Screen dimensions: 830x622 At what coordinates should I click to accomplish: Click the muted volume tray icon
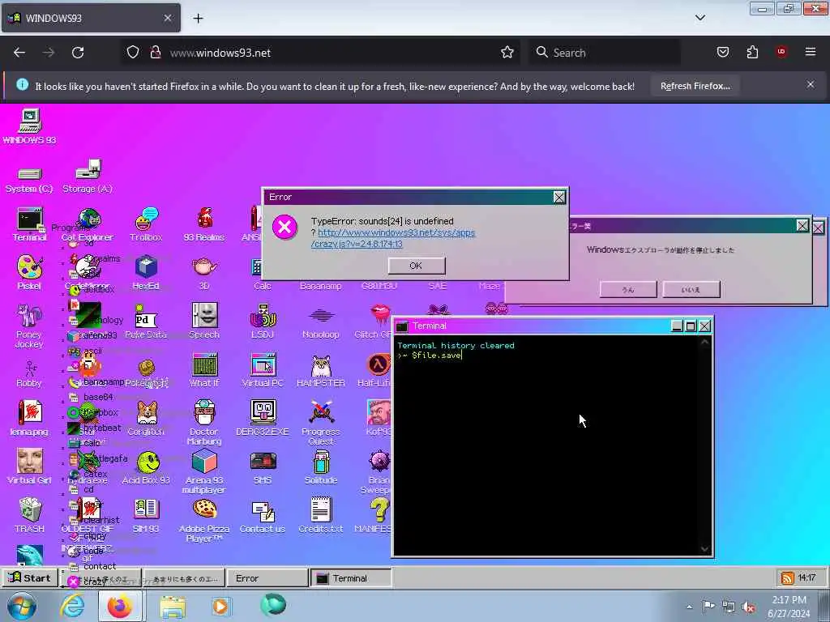(749, 607)
